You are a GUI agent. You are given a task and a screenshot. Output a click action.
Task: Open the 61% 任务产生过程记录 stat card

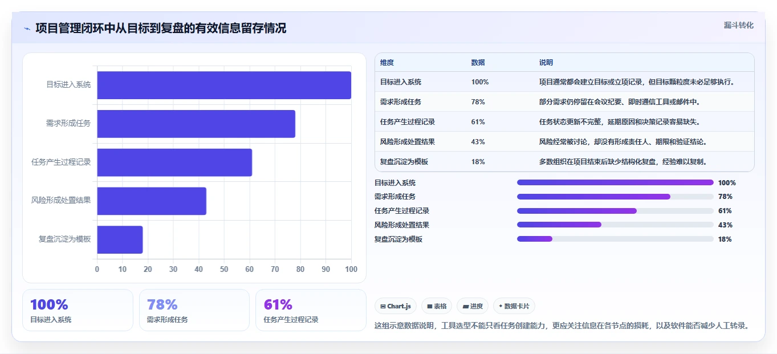pos(311,310)
